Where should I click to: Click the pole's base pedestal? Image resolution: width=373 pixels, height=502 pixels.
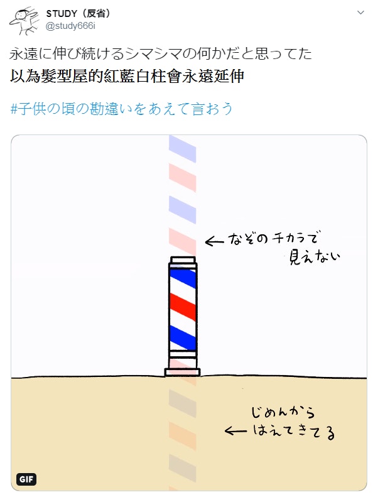tap(182, 372)
